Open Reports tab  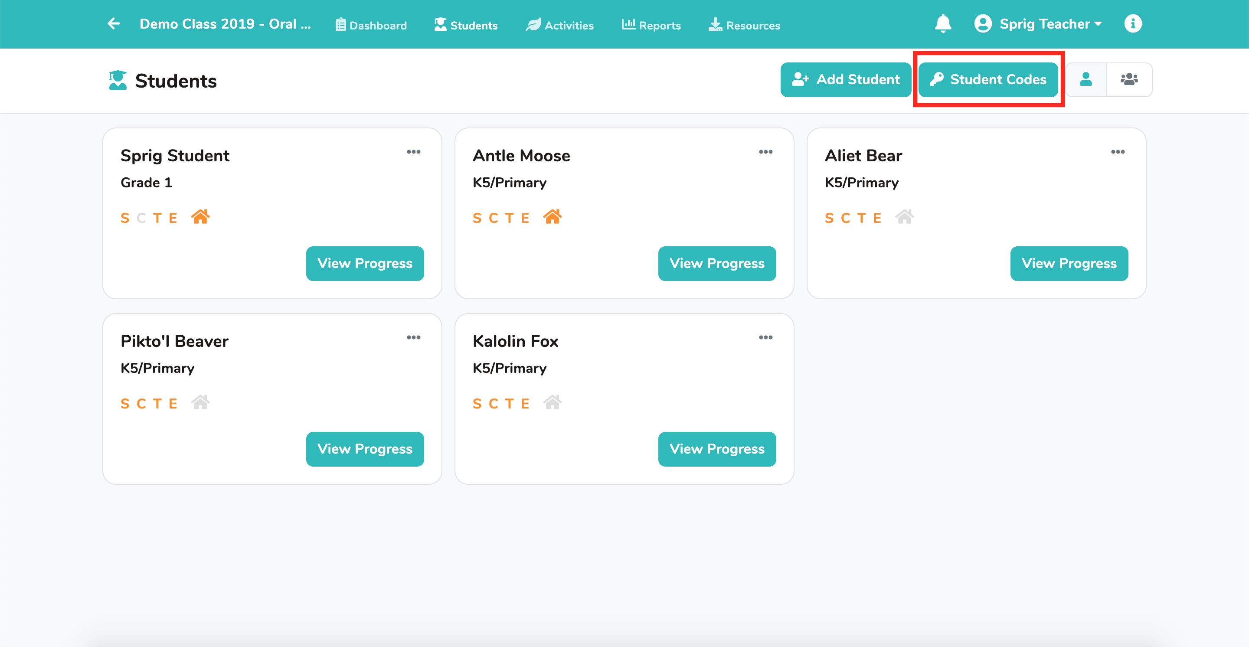coord(651,25)
